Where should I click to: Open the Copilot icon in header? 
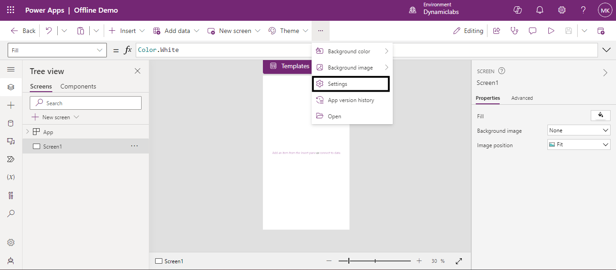click(x=518, y=10)
